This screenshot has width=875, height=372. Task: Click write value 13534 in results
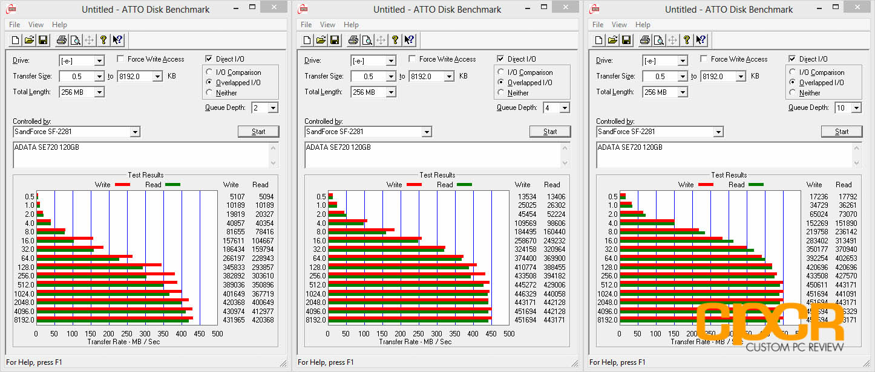526,196
